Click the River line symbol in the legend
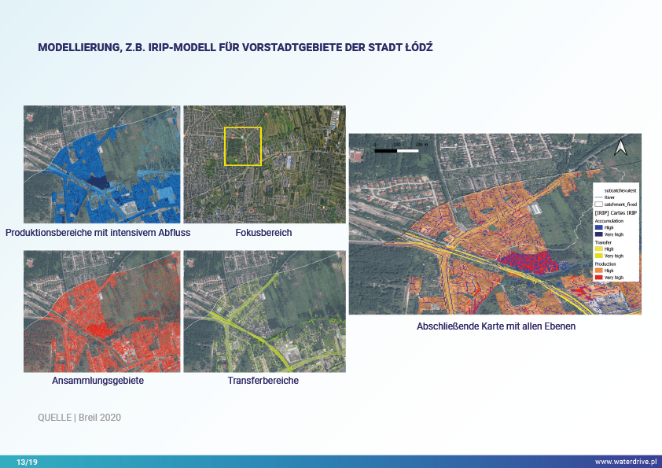 coord(598,197)
